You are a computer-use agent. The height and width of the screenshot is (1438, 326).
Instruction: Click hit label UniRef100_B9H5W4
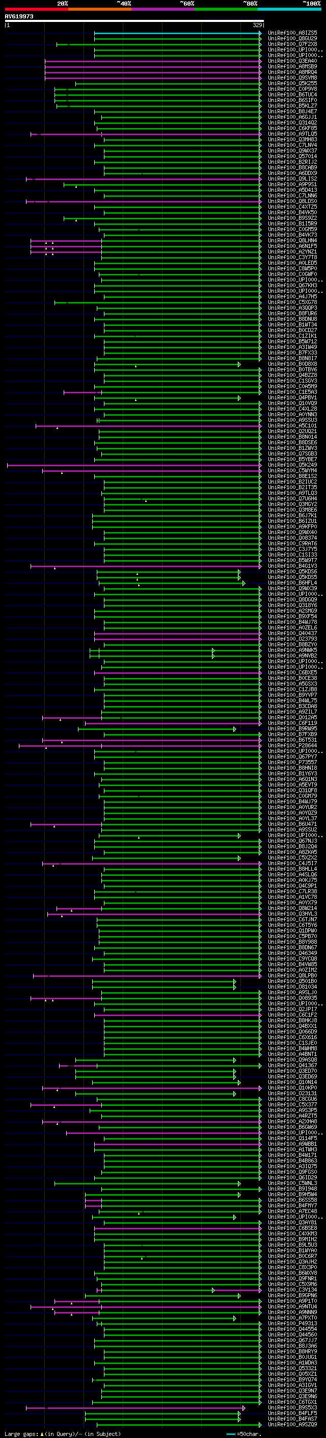click(x=292, y=1195)
